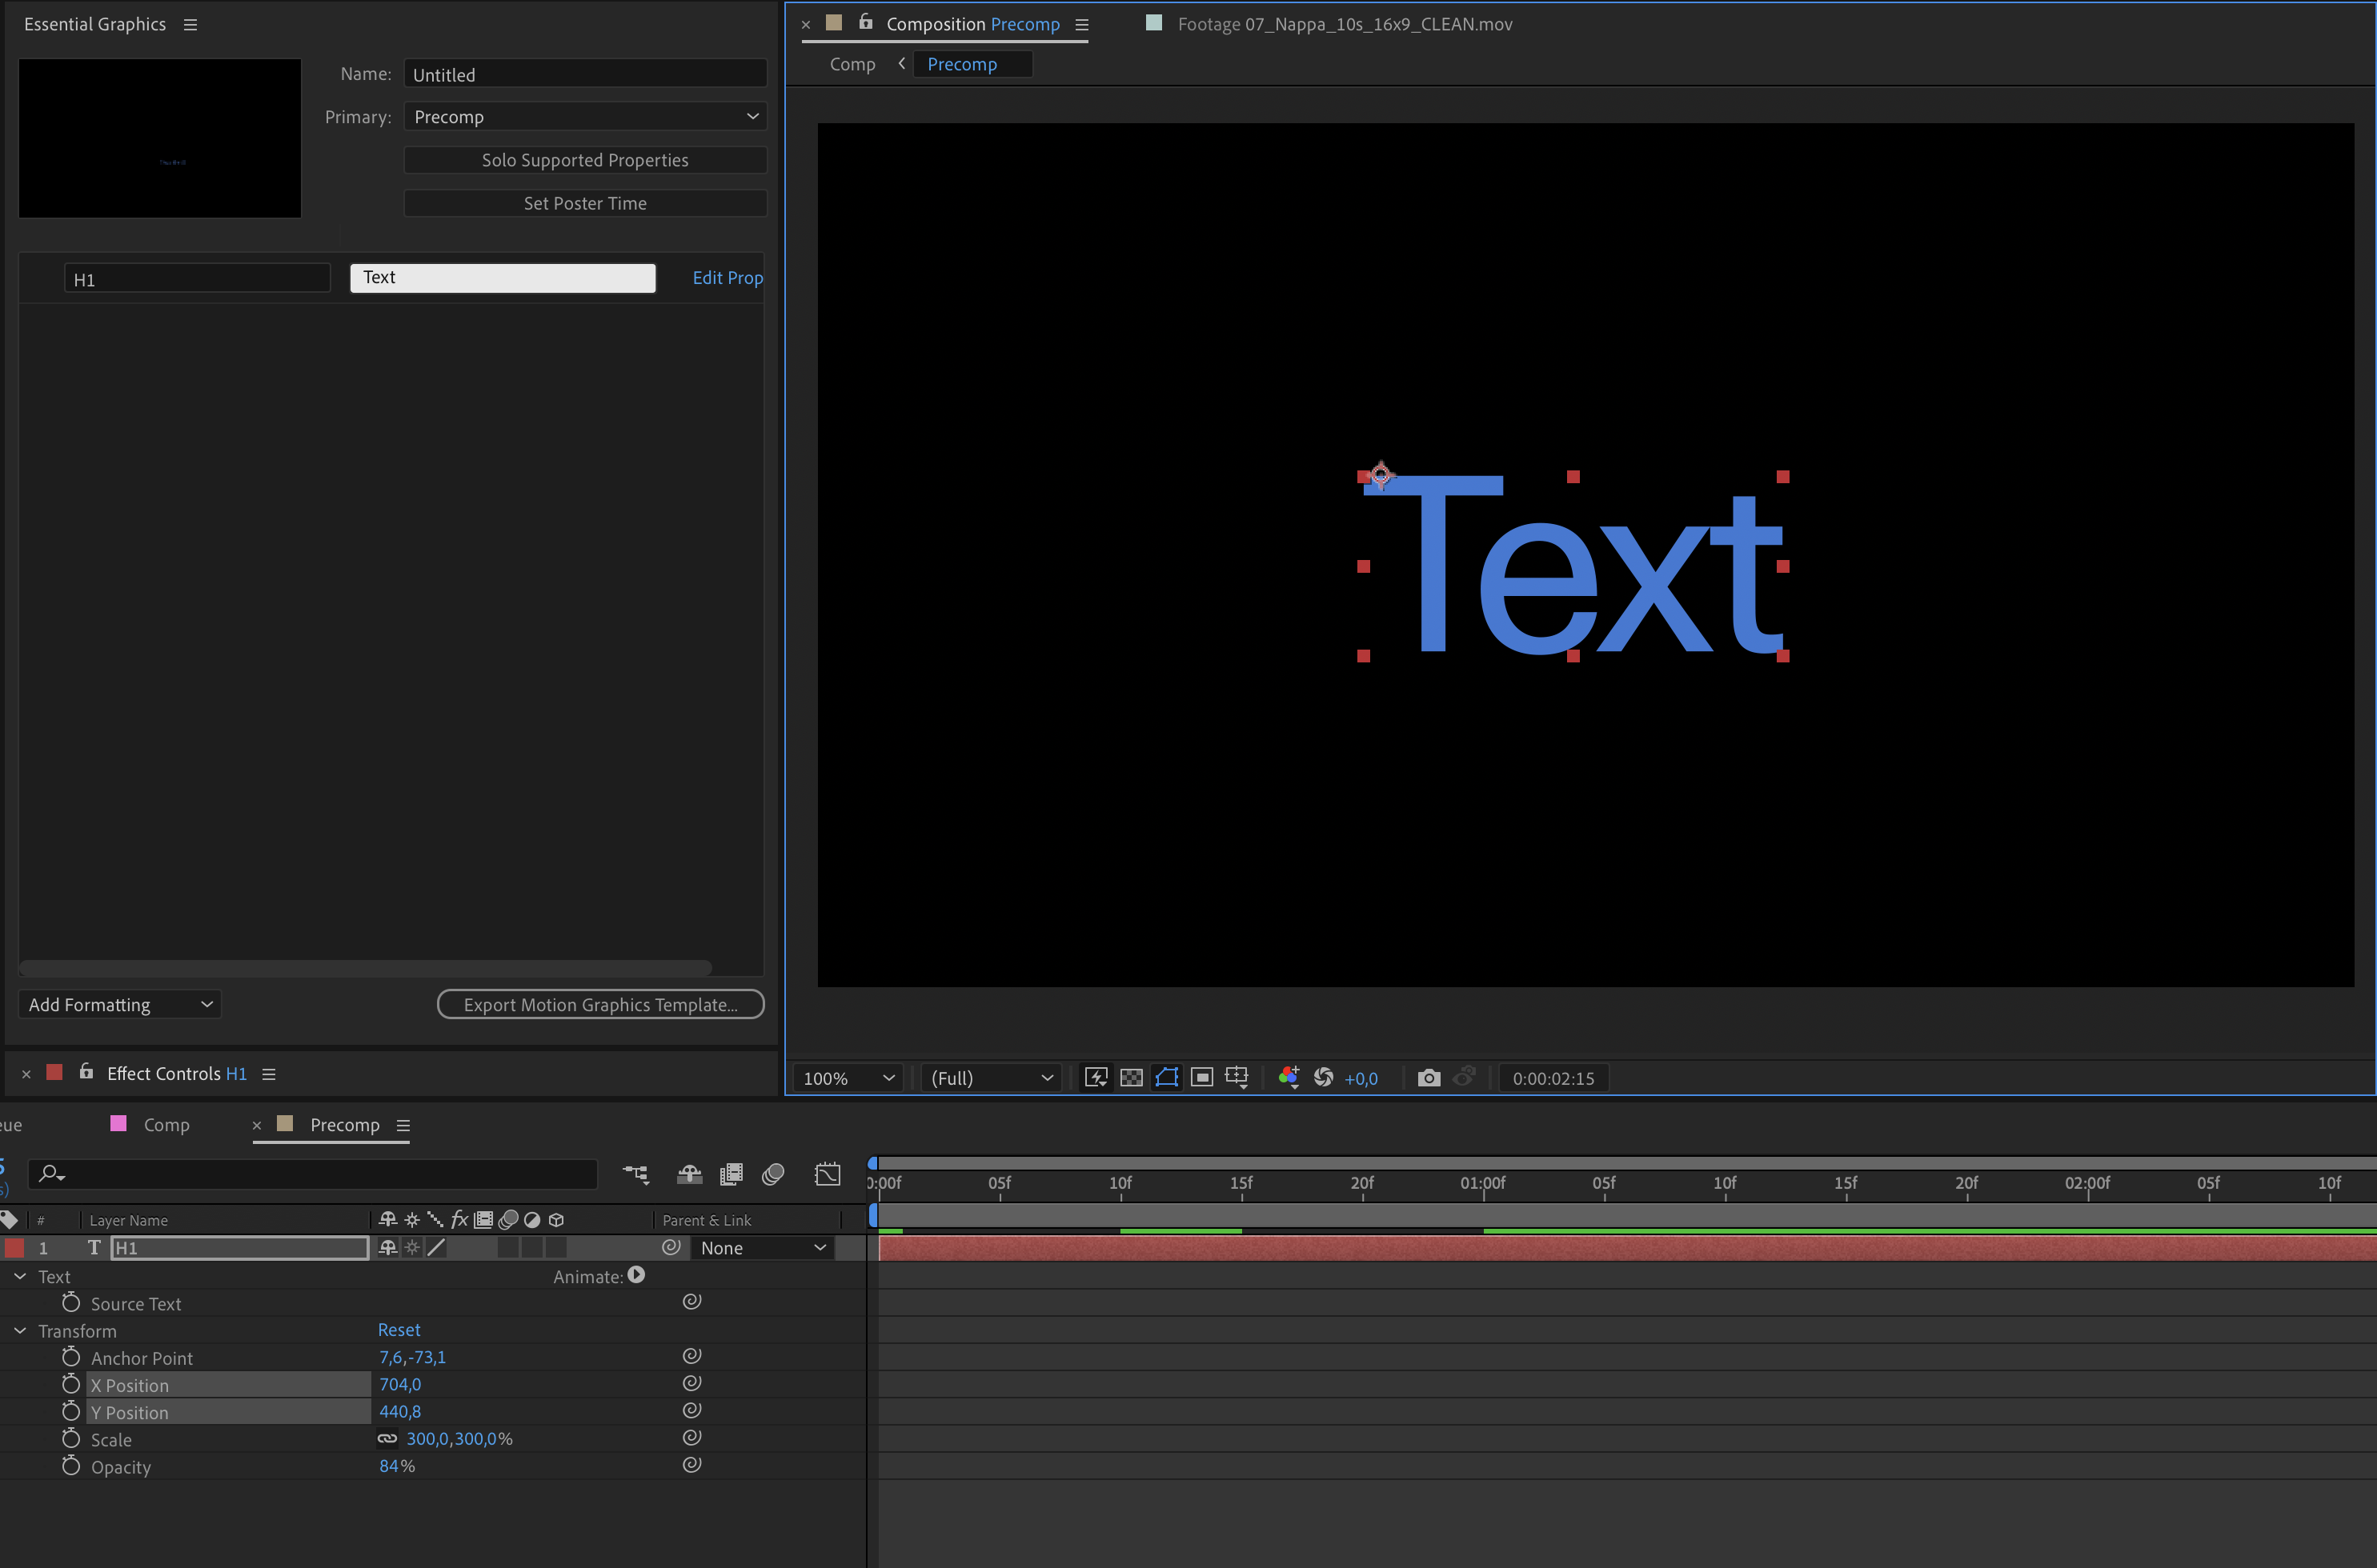Click the Export Motion Graphics Template button
This screenshot has height=1568, width=2377.
600,1004
